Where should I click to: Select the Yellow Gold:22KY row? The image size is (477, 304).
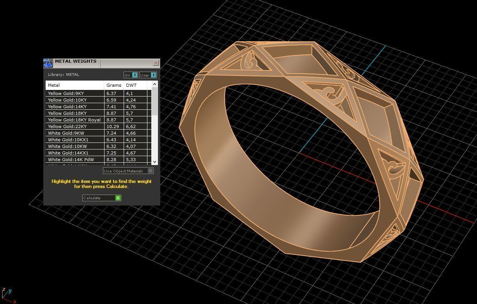(x=98, y=127)
